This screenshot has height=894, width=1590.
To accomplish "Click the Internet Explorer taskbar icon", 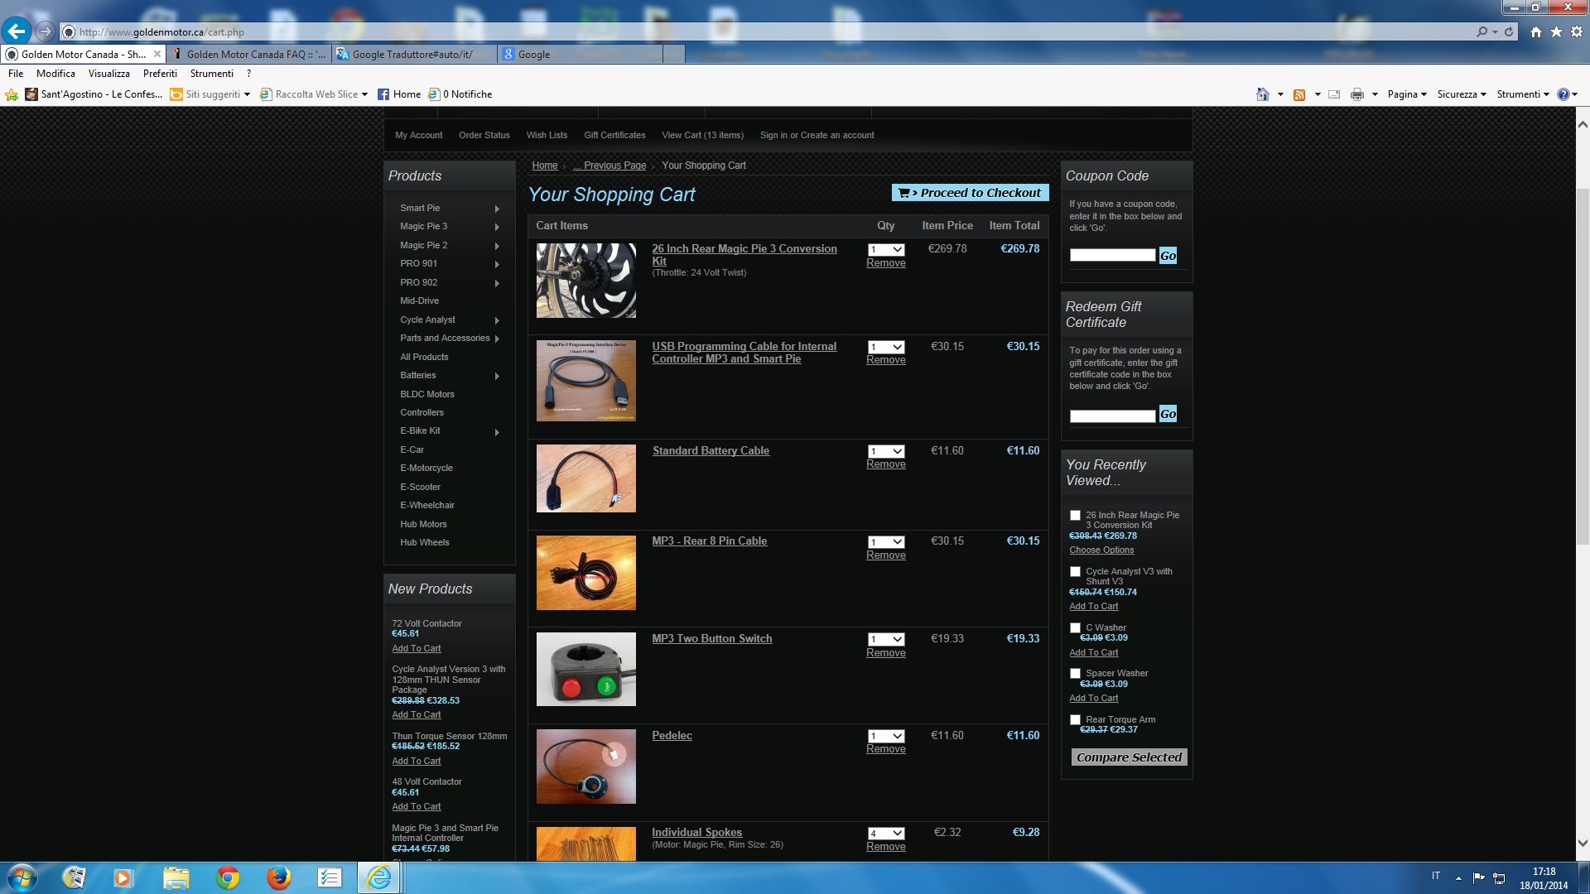I will 379,877.
